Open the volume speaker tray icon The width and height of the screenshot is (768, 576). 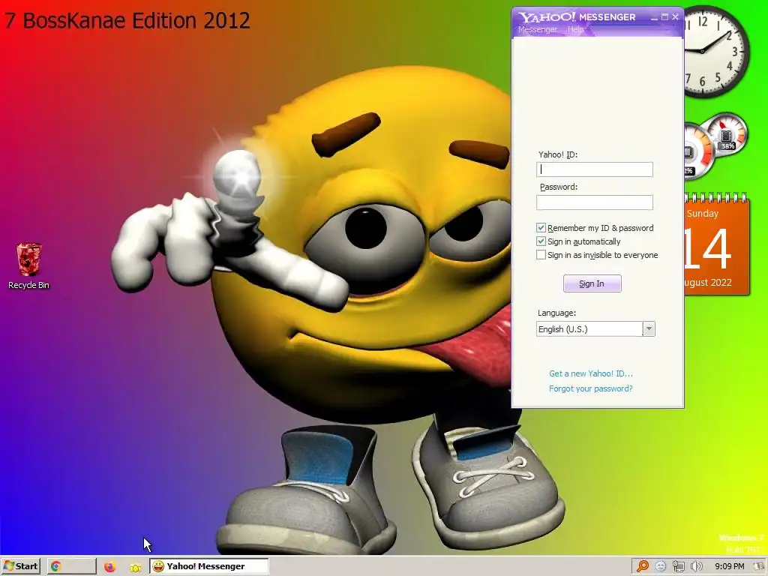696,567
